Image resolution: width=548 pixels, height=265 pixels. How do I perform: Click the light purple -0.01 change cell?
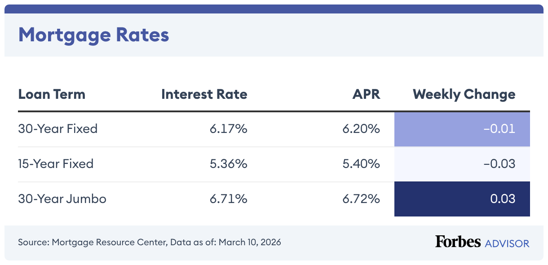point(462,129)
